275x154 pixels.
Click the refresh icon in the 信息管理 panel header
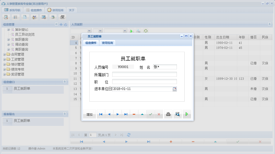(65, 25)
